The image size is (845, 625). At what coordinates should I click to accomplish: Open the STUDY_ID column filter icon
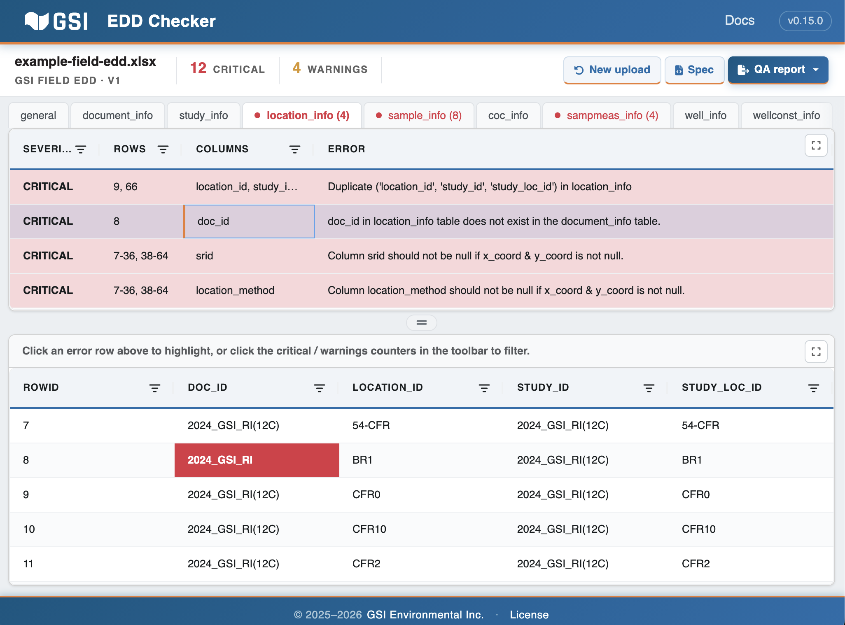[649, 388]
